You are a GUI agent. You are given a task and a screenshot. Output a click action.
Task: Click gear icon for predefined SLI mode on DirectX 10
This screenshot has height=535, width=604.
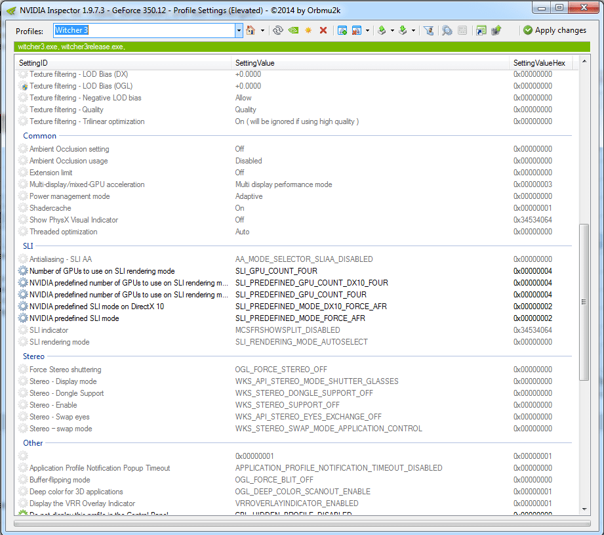23,307
